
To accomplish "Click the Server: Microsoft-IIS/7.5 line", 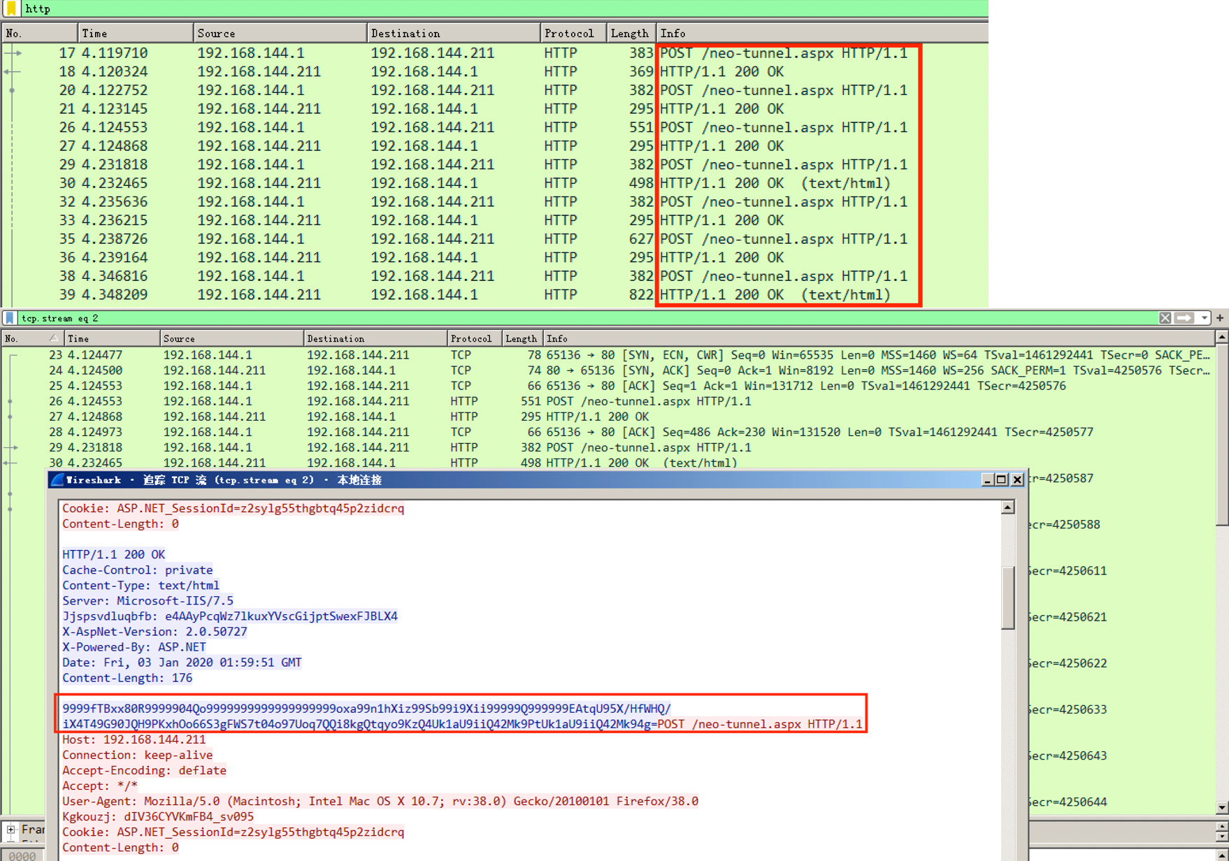I will click(x=148, y=600).
